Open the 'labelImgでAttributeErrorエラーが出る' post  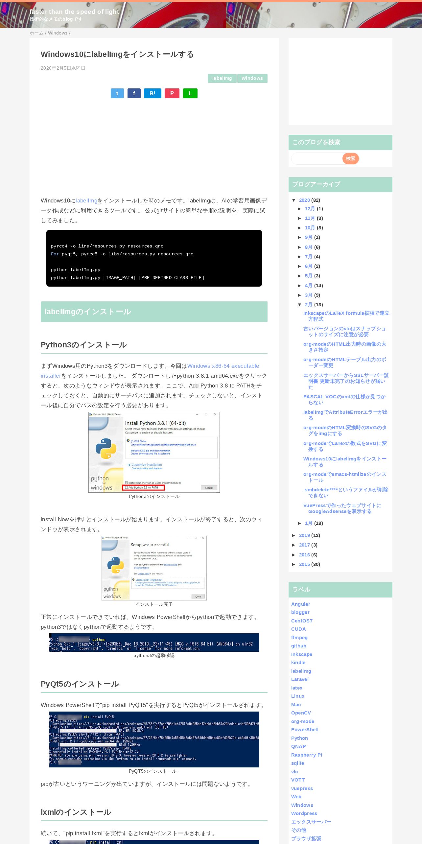[x=345, y=415]
